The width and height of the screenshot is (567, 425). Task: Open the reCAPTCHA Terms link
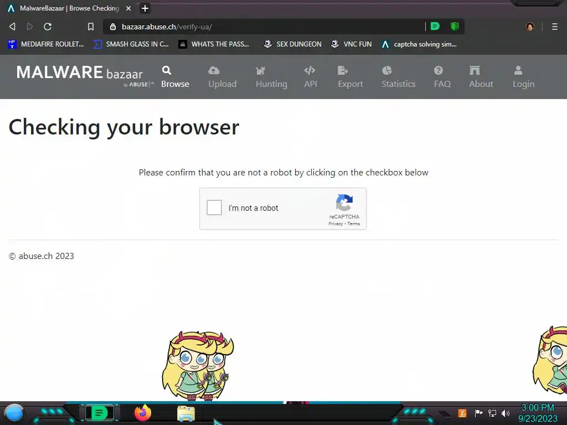click(x=354, y=224)
